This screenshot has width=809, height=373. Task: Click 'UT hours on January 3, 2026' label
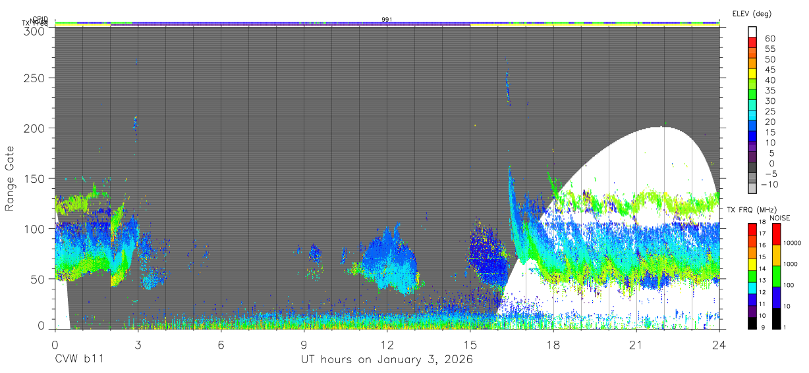tap(387, 360)
